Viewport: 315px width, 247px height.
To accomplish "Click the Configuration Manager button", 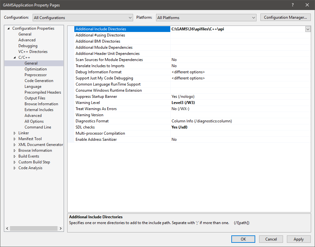I will point(285,17).
